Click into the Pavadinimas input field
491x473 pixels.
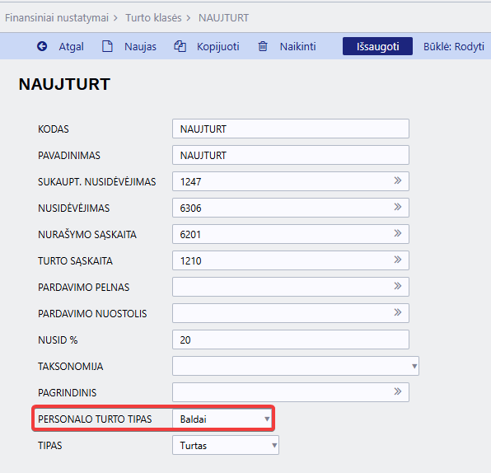click(291, 155)
